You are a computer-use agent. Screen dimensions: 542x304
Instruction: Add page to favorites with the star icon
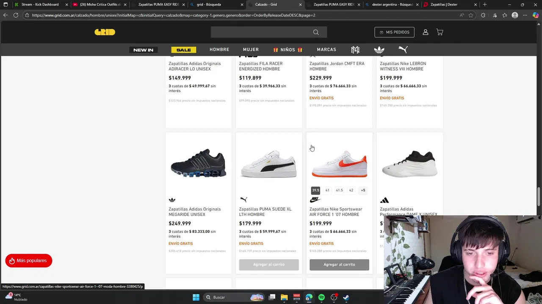[470, 15]
